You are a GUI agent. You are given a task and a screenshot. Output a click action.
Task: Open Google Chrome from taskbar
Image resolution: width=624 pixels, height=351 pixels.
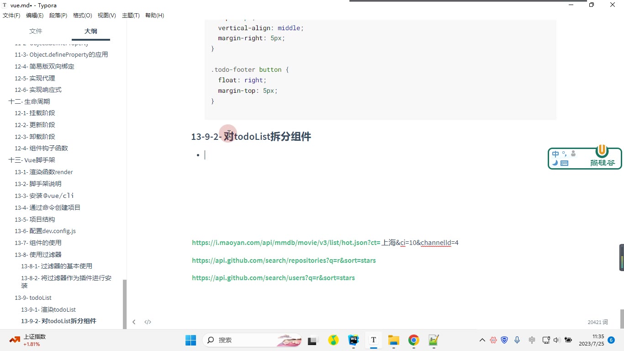414,340
